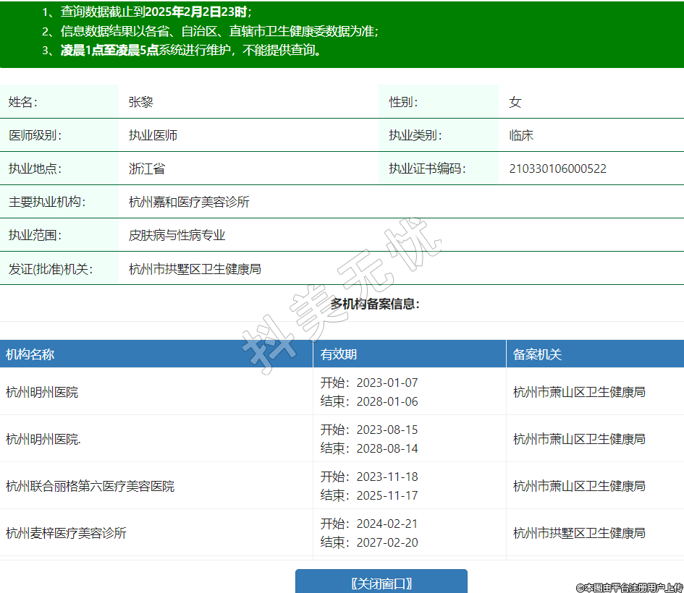Click the 机构名称 column header
Viewport: 684px width, 593px height.
pyautogui.click(x=30, y=354)
